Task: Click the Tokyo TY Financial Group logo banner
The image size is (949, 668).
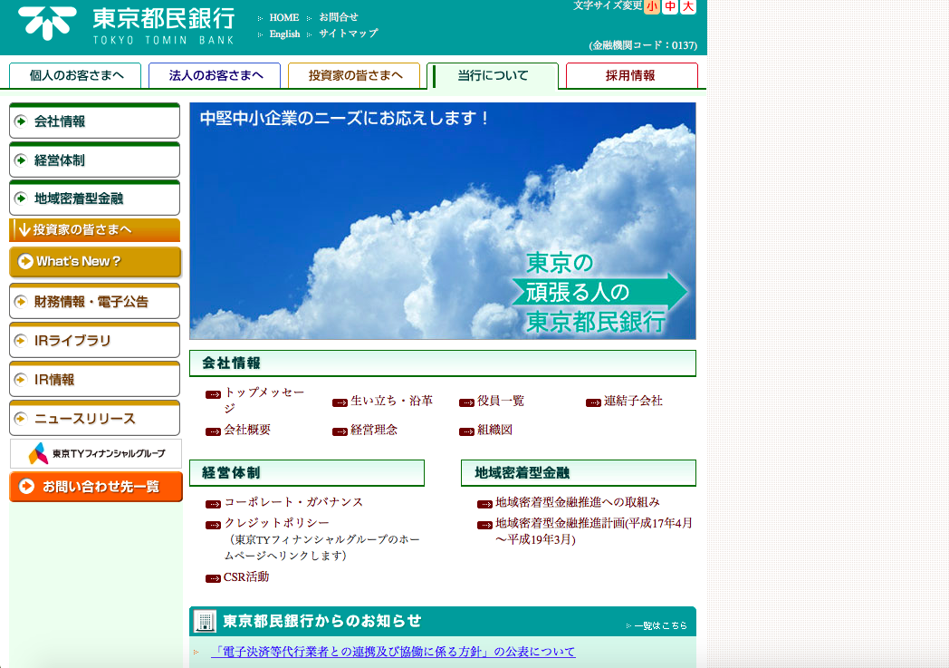Action: pos(95,453)
